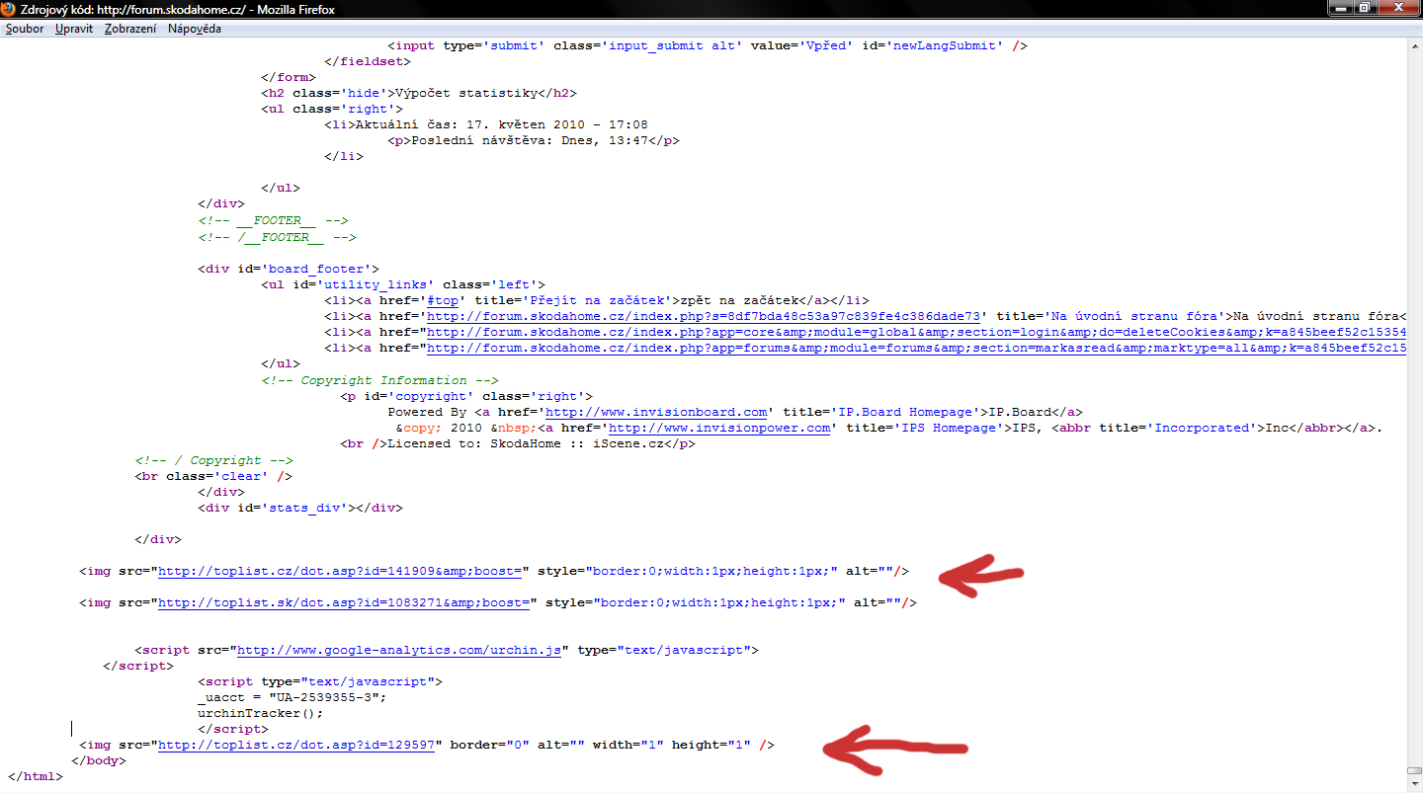Close the source code window
Screen dimensions: 1423x793
(x=1398, y=8)
